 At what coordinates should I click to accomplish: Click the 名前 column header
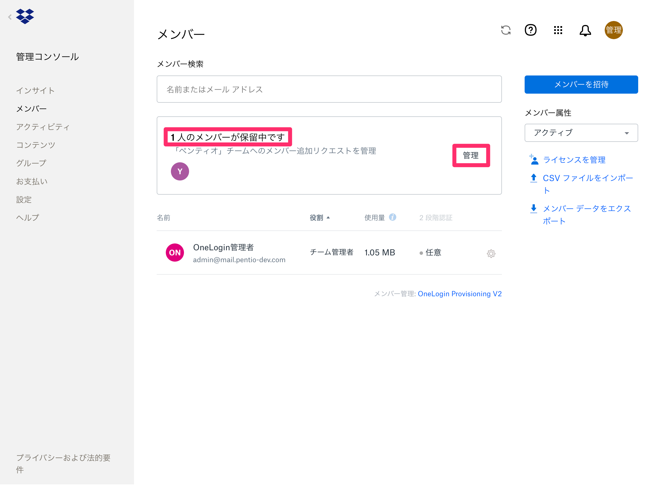[x=163, y=218]
